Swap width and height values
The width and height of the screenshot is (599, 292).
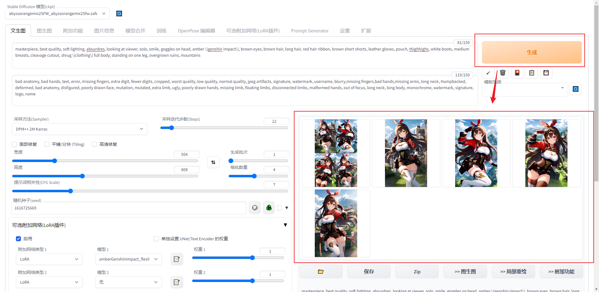click(213, 162)
